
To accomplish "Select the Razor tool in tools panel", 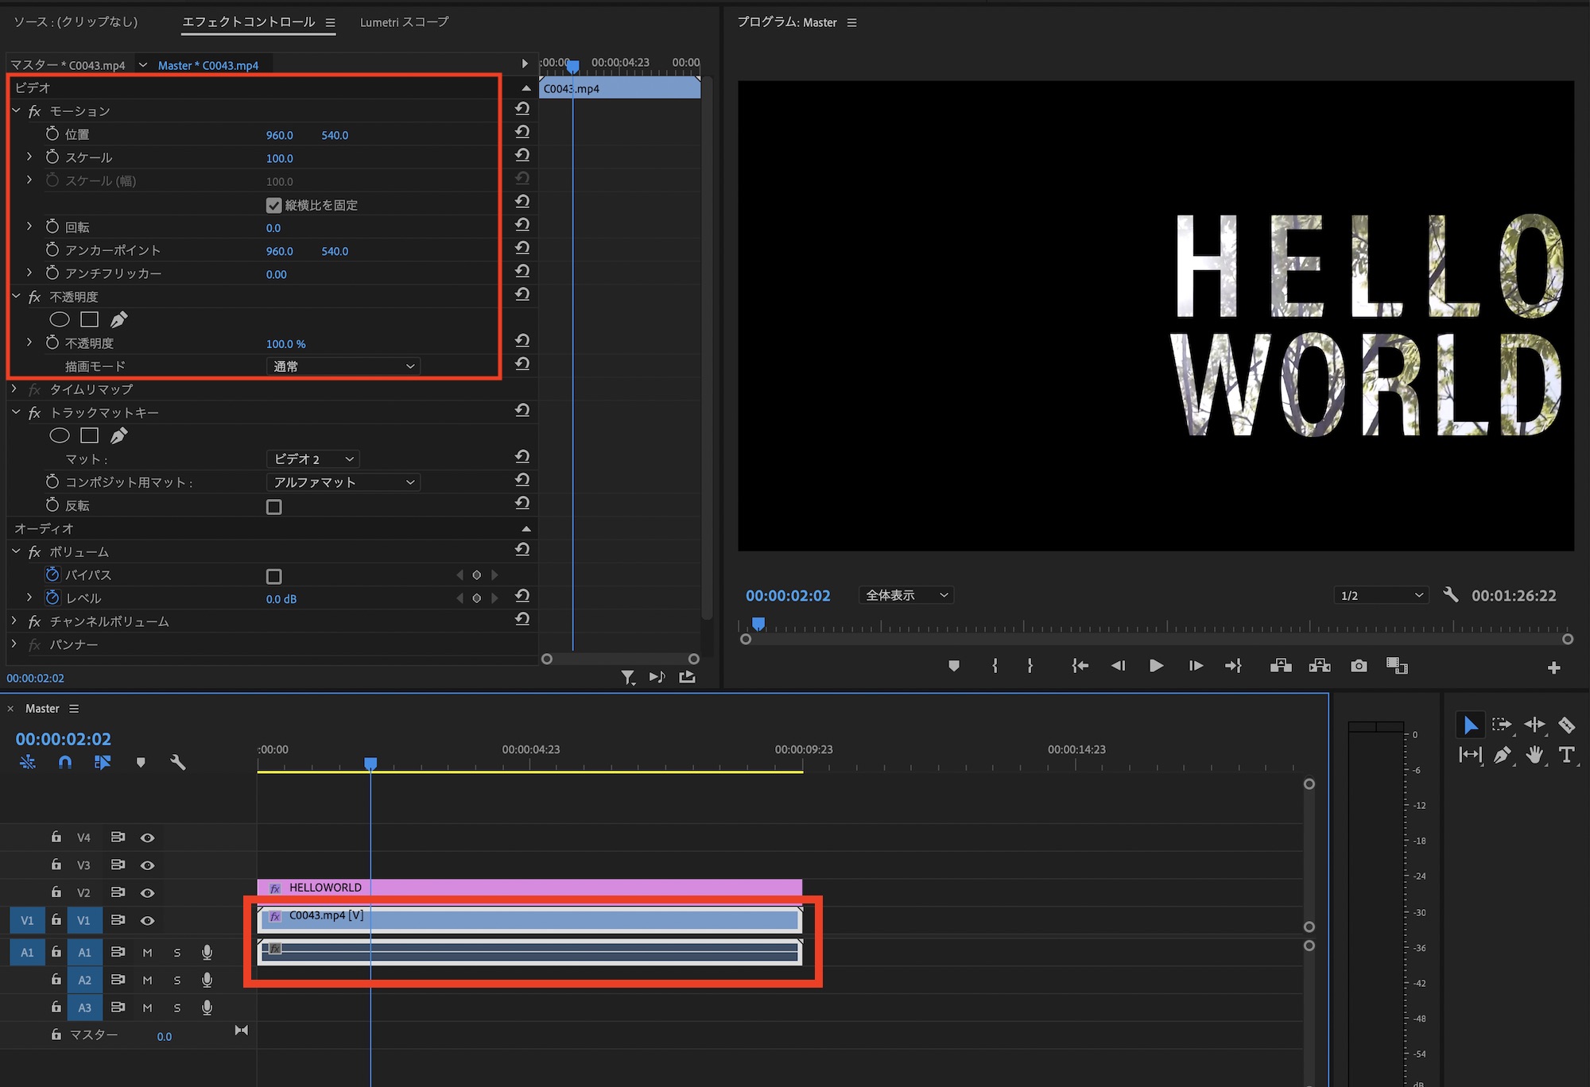I will tap(1566, 725).
